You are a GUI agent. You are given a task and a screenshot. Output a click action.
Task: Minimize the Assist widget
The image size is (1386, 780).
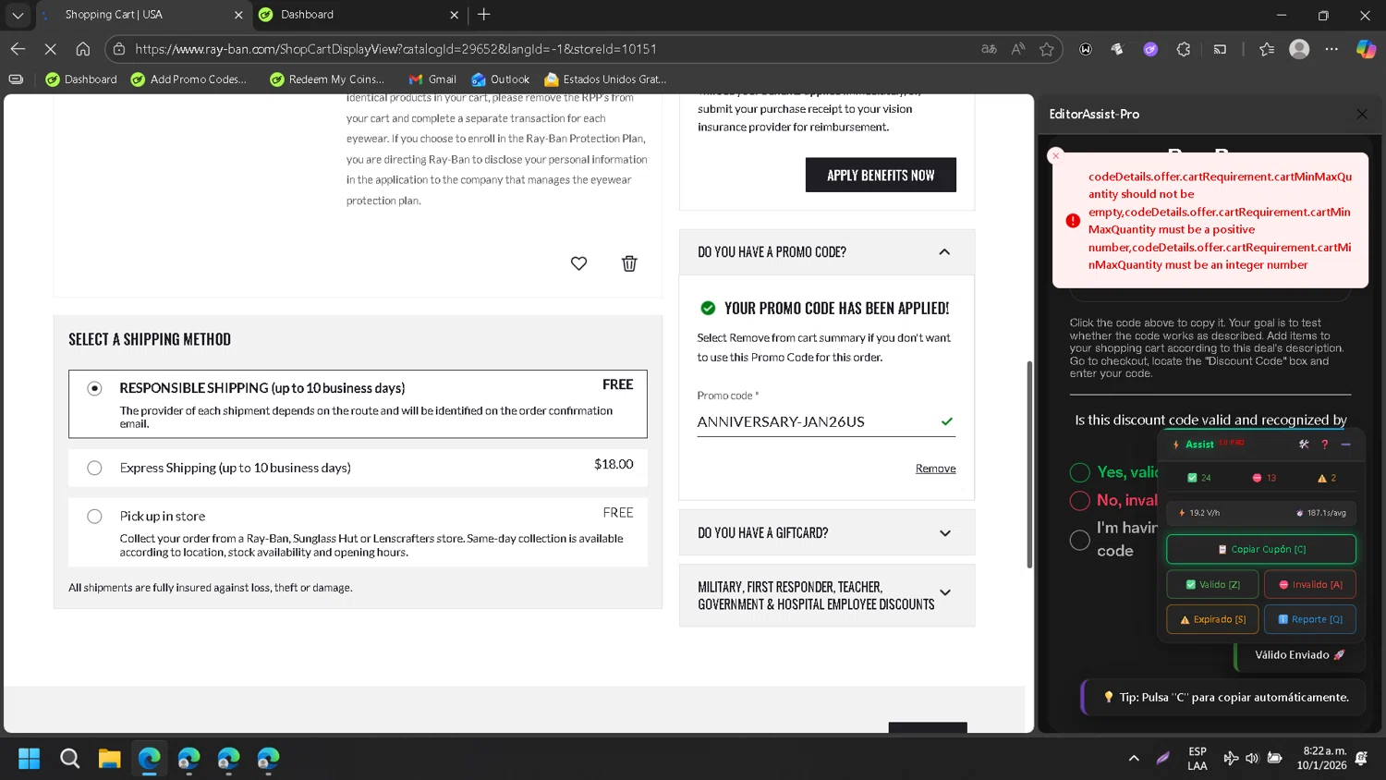click(1345, 445)
